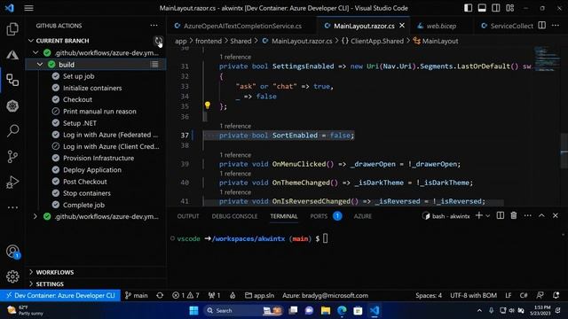Click the lightbulb code action icon
The image size is (568, 319).
click(x=207, y=105)
